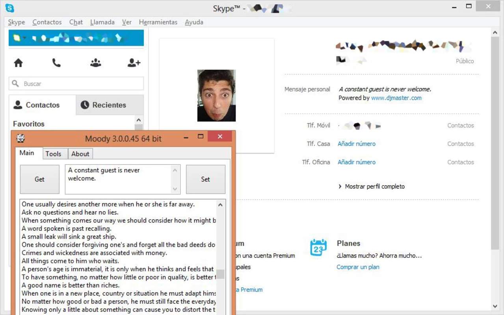Screen dimensions: 504x315
Task: Switch to the Recientes tab
Action: click(110, 105)
